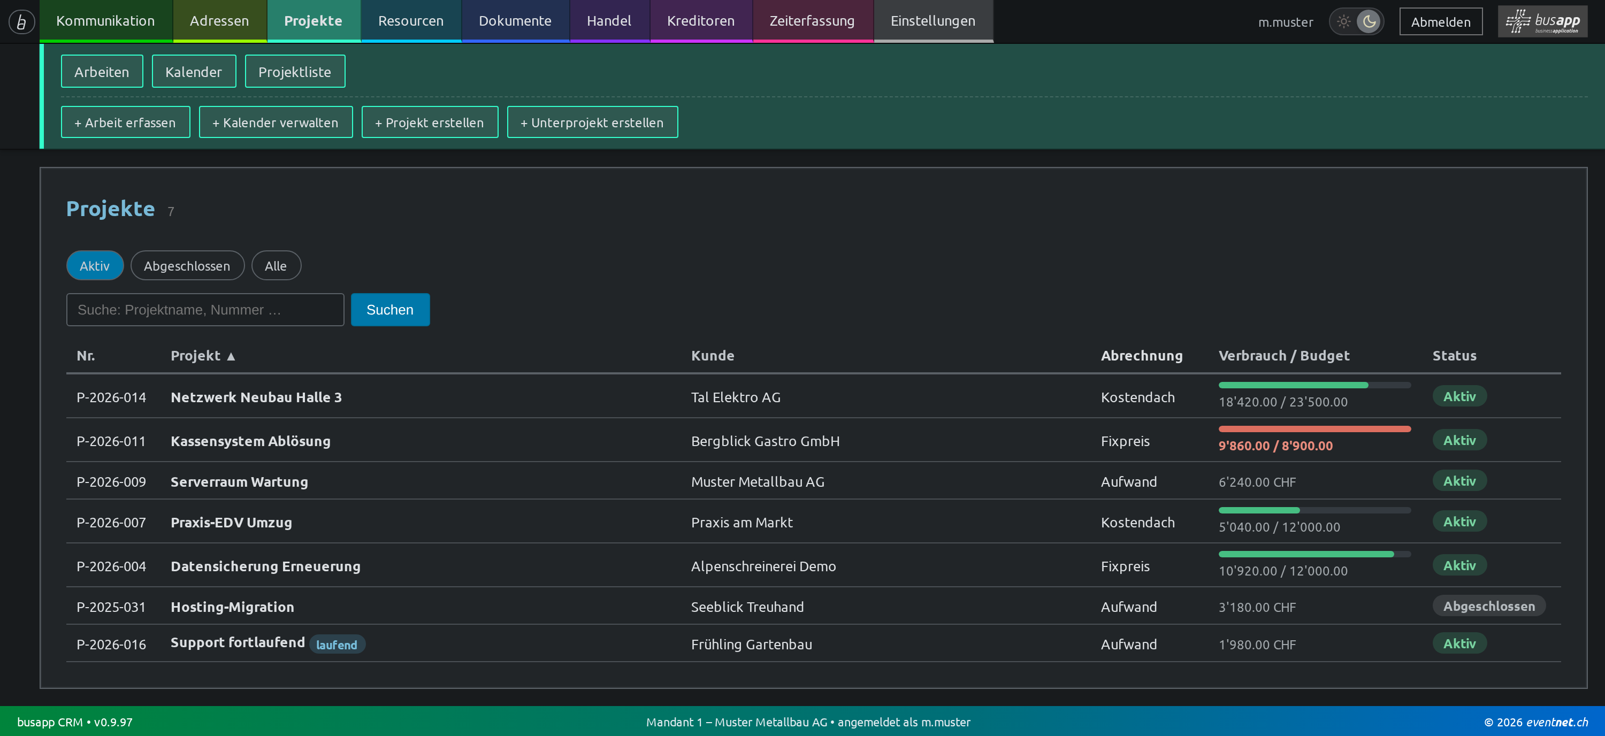This screenshot has width=1605, height=736.
Task: Click the Netzwerk Neubau Halle 3 budget bar
Action: coord(1314,386)
